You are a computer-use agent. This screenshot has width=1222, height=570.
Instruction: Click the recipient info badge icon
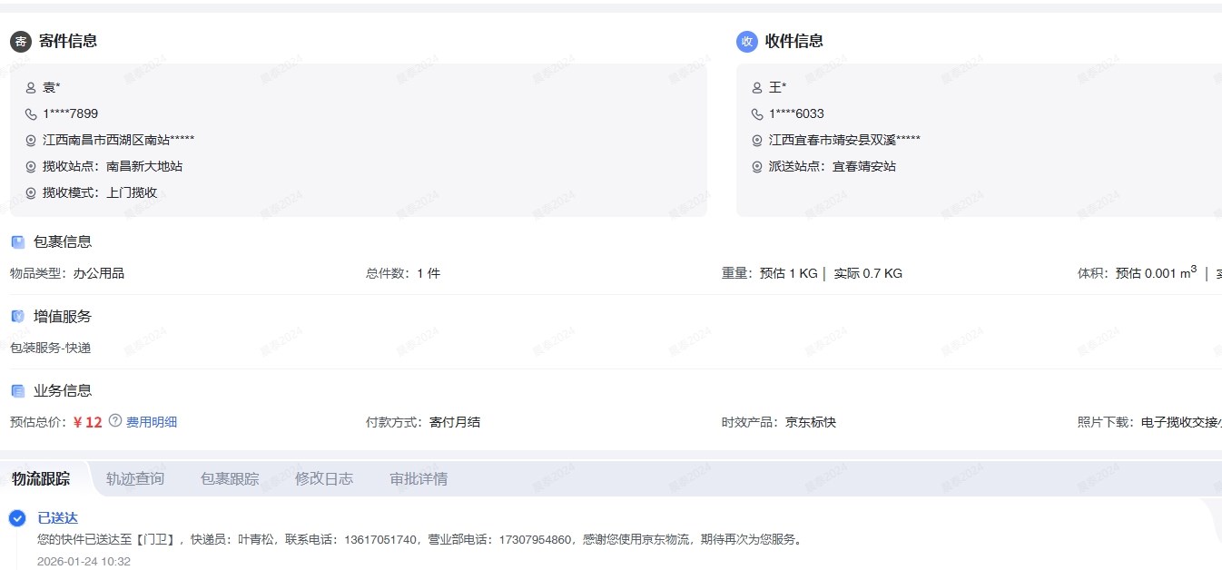(746, 41)
